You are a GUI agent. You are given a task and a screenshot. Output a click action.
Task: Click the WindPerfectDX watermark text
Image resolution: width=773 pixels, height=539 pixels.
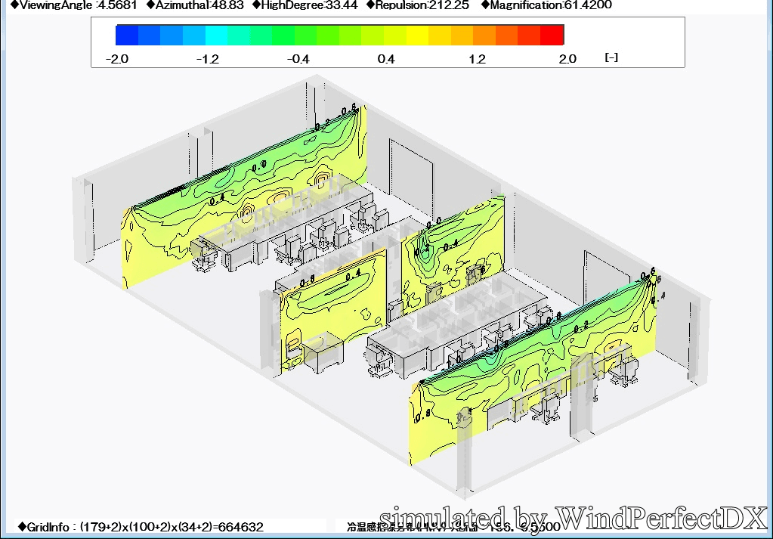coord(574,519)
